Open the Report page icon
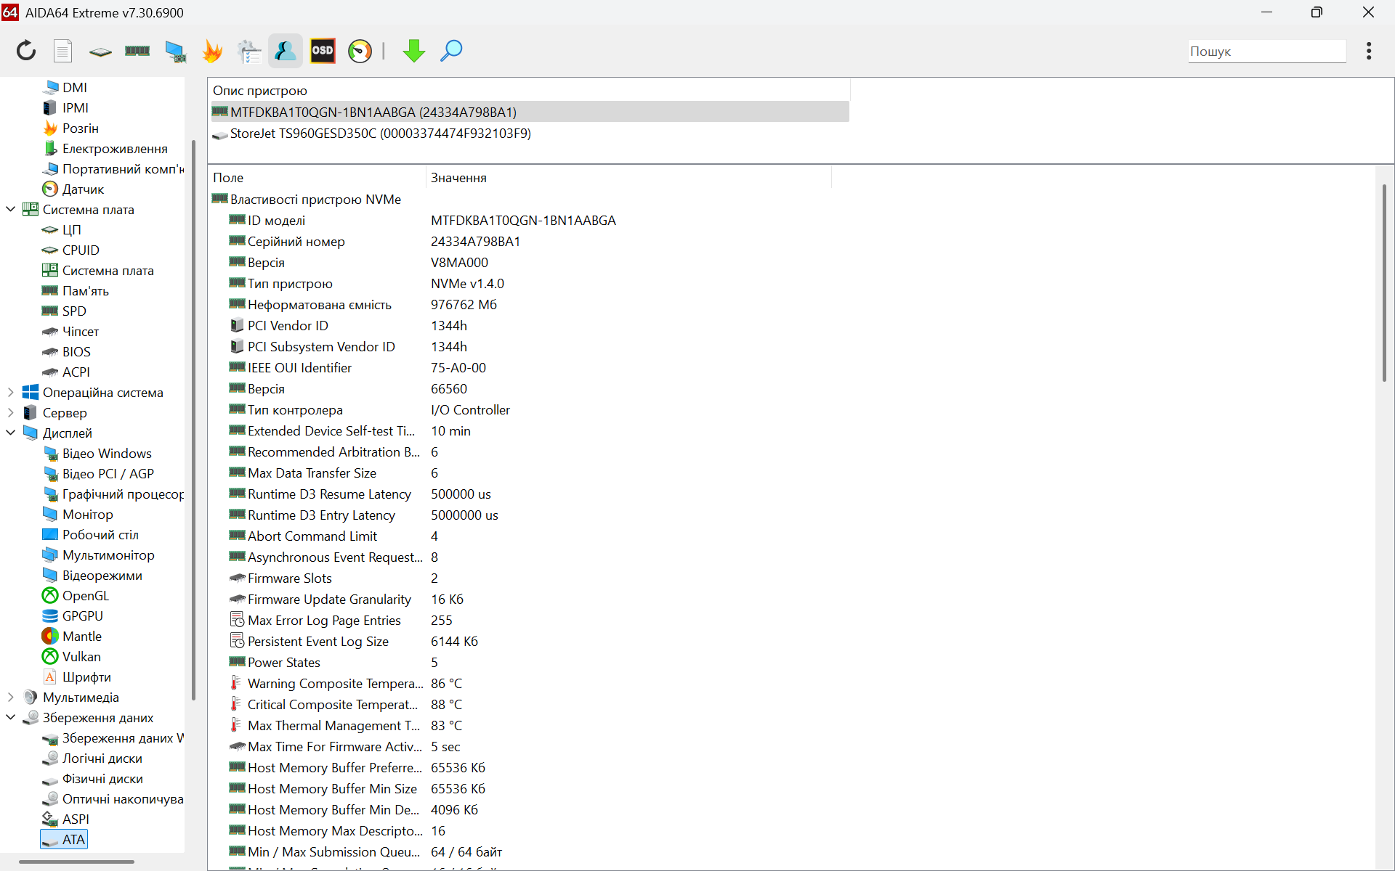 point(63,51)
